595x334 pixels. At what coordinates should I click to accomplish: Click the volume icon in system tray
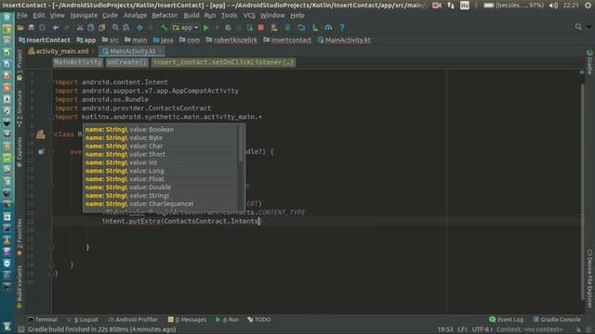click(x=553, y=6)
